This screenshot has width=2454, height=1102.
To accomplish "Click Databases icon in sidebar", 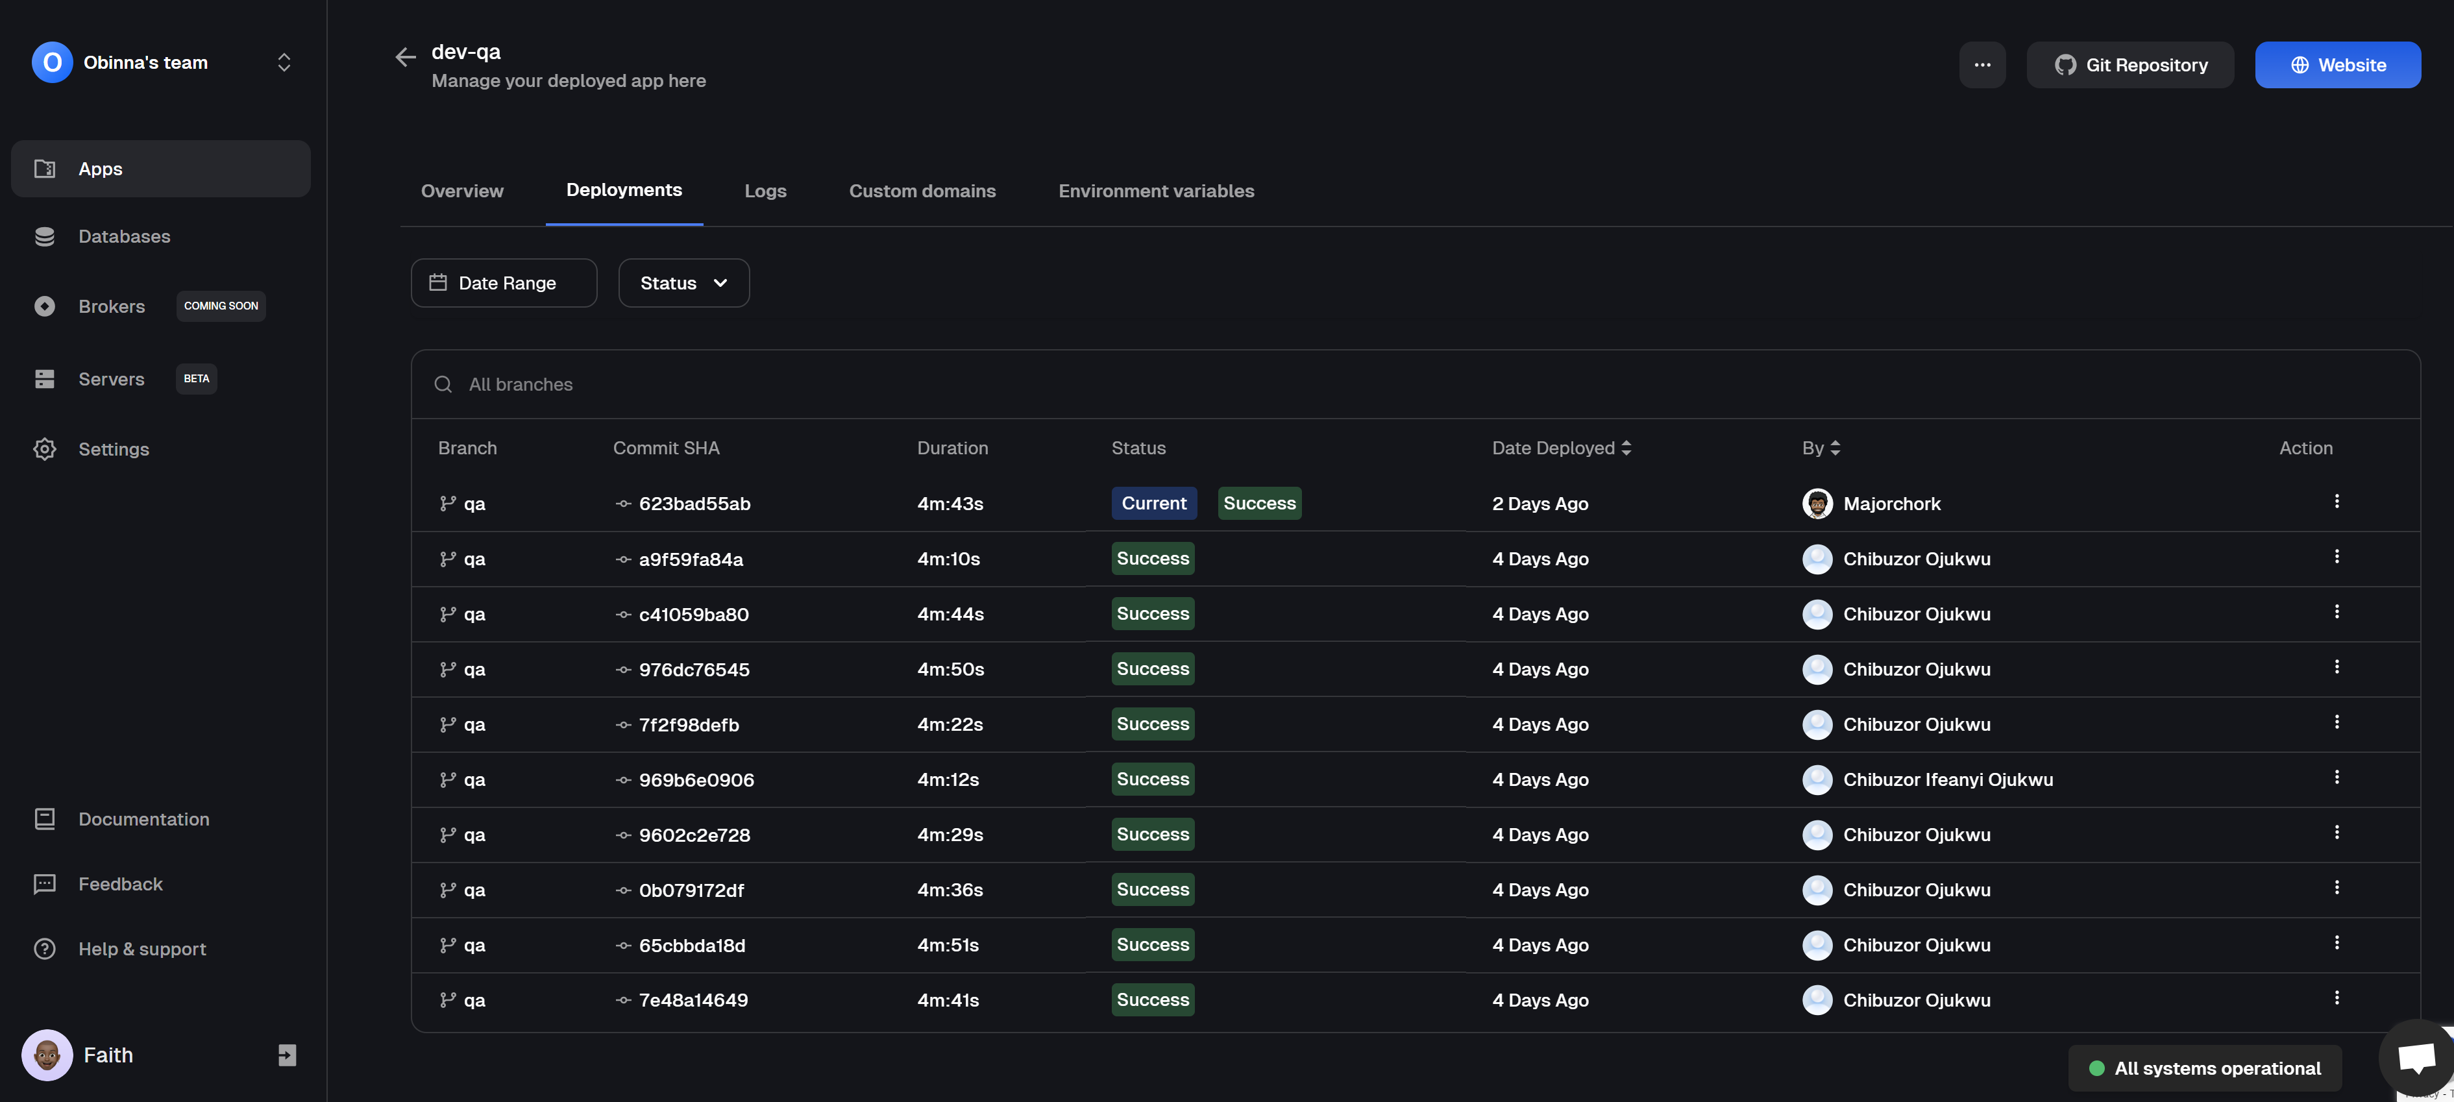I will pos(45,236).
